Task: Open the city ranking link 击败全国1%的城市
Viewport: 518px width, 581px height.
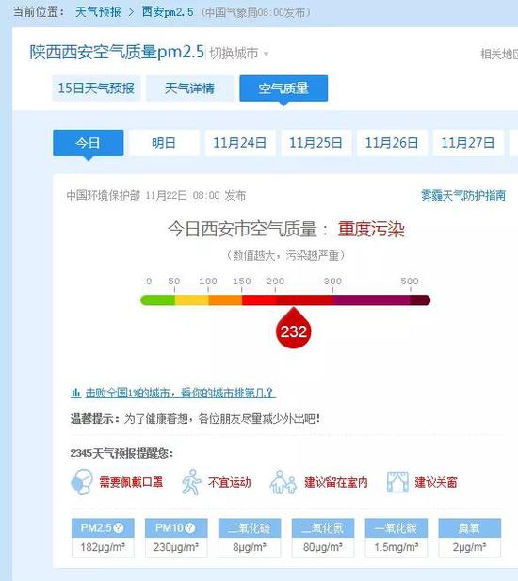Action: (181, 393)
